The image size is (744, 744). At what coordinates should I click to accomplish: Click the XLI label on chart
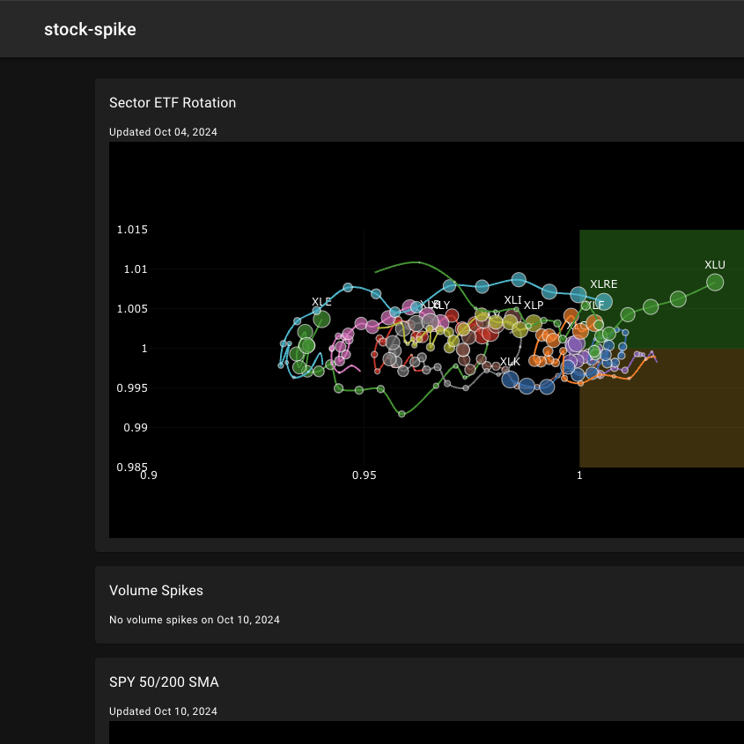coord(512,300)
